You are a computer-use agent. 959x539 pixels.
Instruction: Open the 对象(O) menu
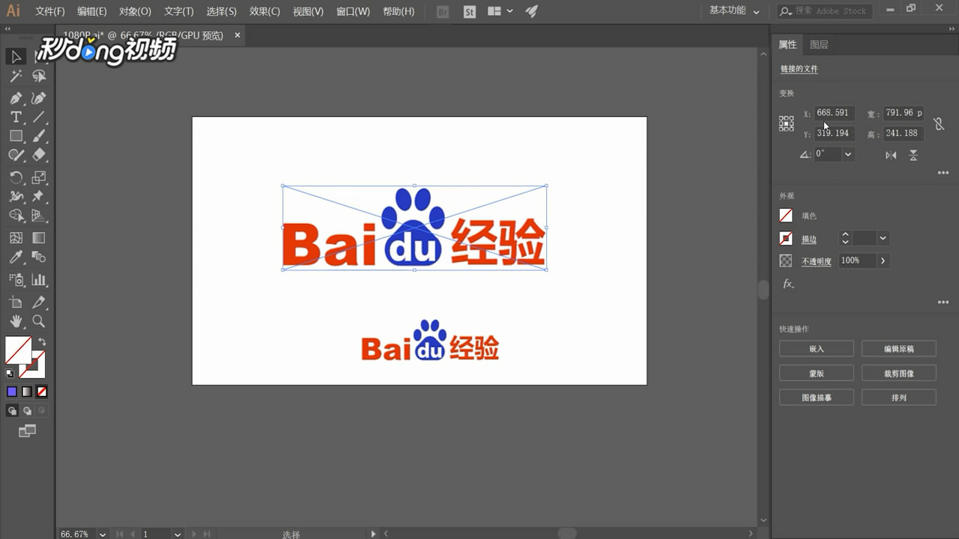[135, 11]
